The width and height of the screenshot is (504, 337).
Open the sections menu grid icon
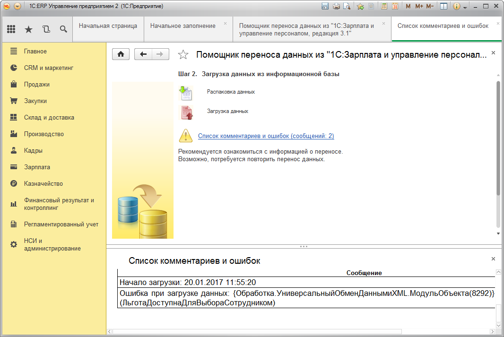coord(11,29)
